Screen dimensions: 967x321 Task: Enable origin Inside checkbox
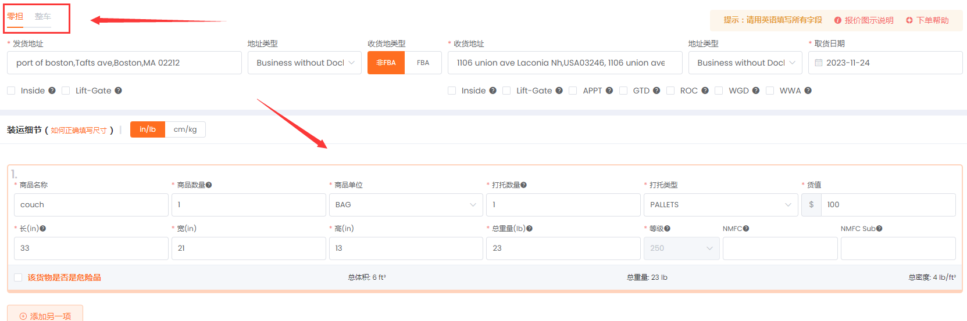[x=11, y=91]
